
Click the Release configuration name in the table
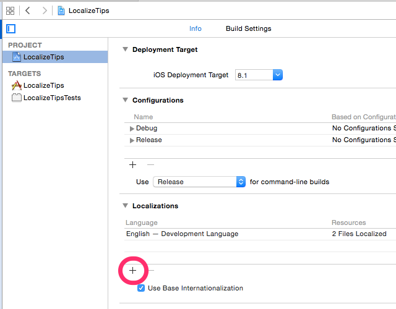(x=148, y=140)
